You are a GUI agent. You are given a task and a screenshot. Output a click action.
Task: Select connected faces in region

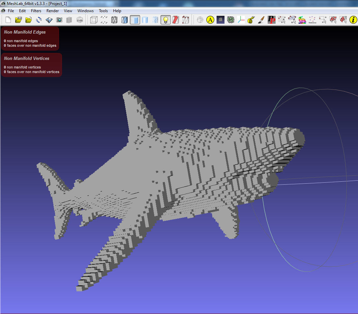coord(343,20)
